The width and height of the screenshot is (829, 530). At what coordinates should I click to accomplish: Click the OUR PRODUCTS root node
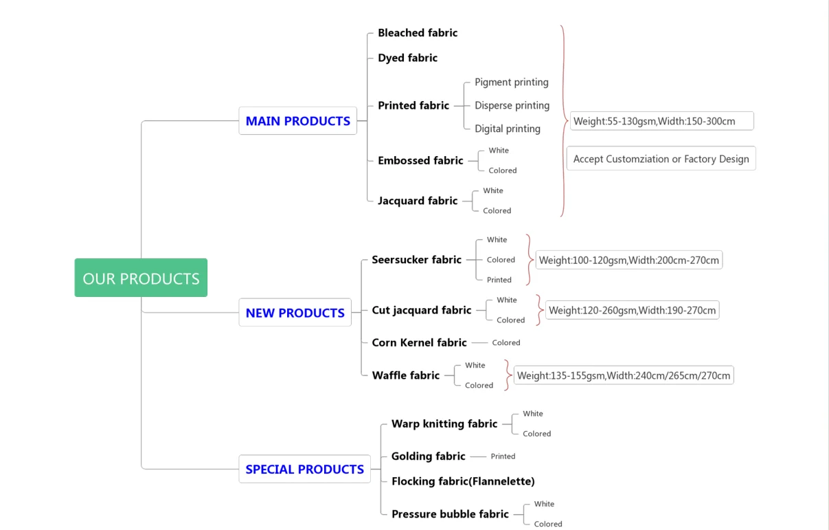pyautogui.click(x=141, y=278)
